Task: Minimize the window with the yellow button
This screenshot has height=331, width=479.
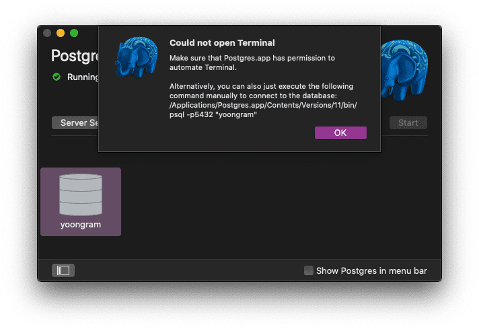Action: pos(61,33)
